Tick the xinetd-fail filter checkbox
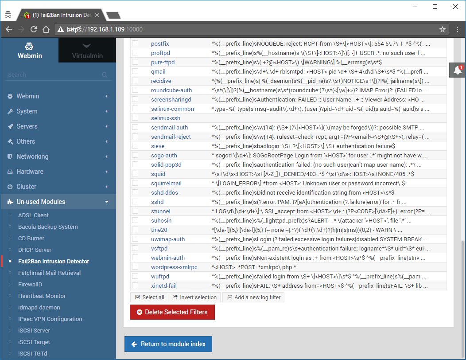Screen dimensions: 466x360 (135, 286)
